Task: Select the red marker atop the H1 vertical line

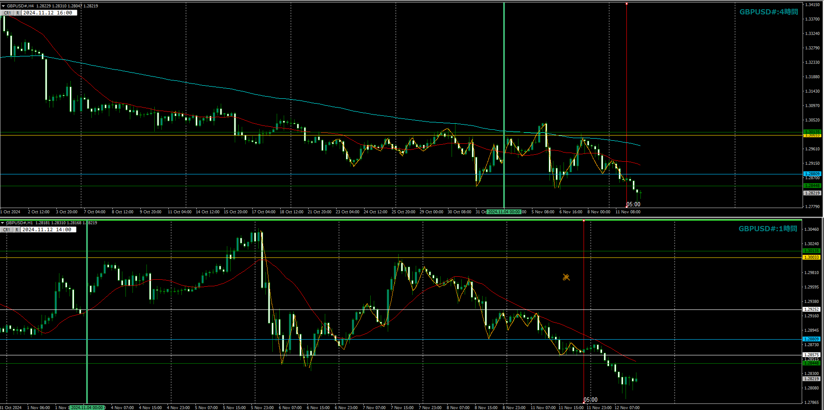Action: coord(584,220)
